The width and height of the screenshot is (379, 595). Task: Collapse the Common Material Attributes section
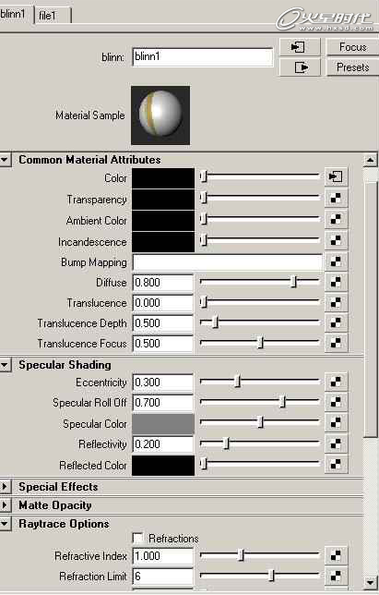[5, 159]
